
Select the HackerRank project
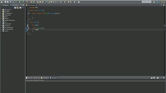[x=8, y=15]
